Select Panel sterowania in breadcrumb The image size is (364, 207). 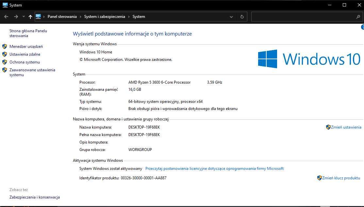tap(62, 17)
